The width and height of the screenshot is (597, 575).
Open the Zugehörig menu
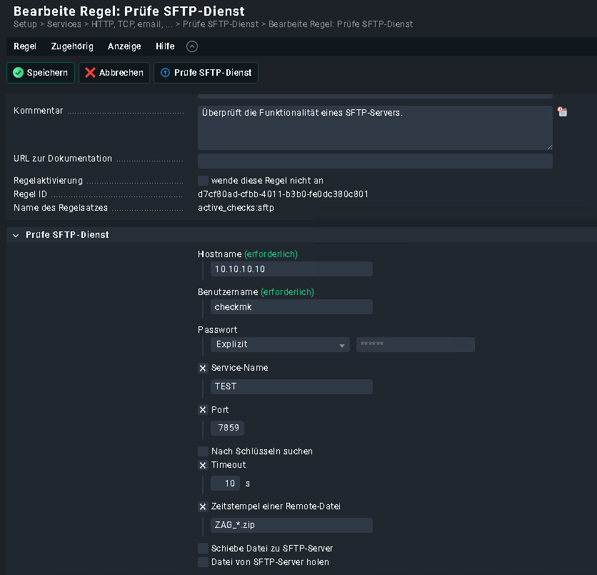(72, 46)
